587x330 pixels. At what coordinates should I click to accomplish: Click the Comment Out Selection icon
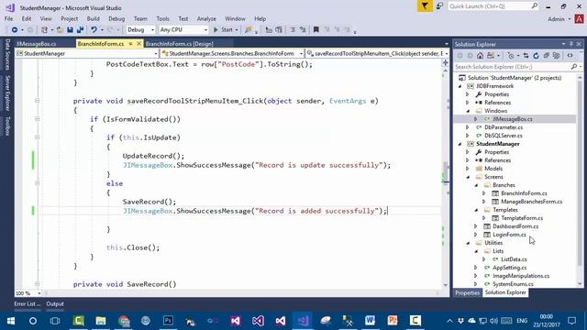(293, 29)
